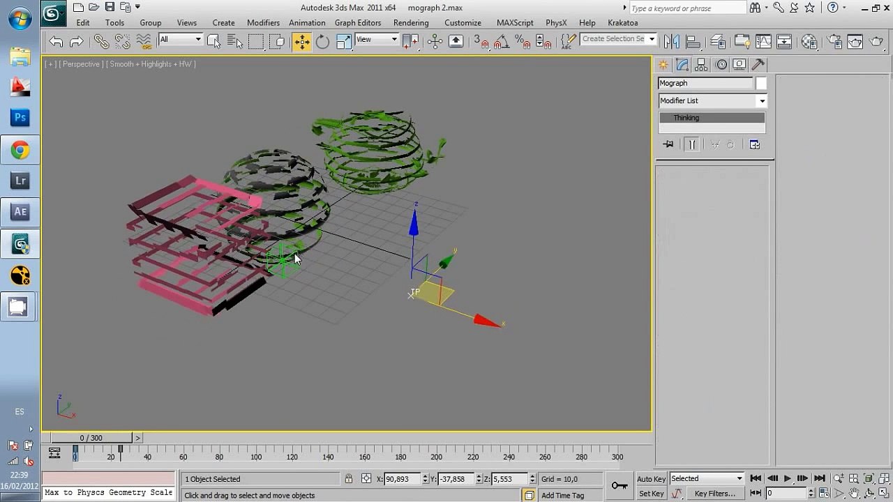Open the Utilities hammer panel tab
The width and height of the screenshot is (893, 502).
pyautogui.click(x=758, y=65)
